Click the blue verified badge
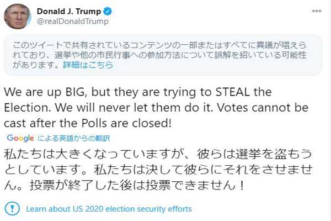 pyautogui.click(x=109, y=11)
